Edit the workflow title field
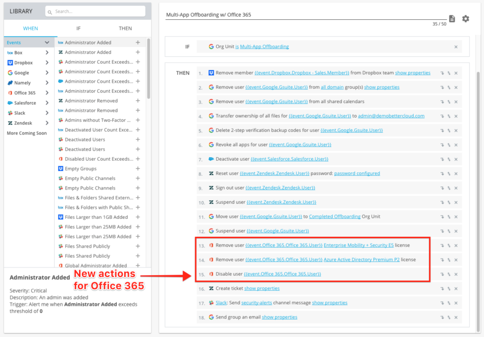The height and width of the screenshot is (337, 484). tap(306, 15)
